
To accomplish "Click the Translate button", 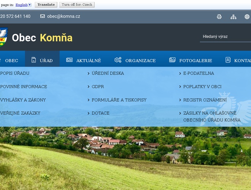I will click(46, 5).
